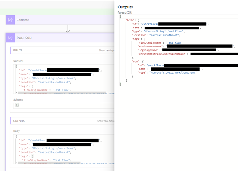Viewport: 238px width, 171px height.
Task: Click the horizontal scrollbar under Body box
Action: pyautogui.click(x=49, y=163)
